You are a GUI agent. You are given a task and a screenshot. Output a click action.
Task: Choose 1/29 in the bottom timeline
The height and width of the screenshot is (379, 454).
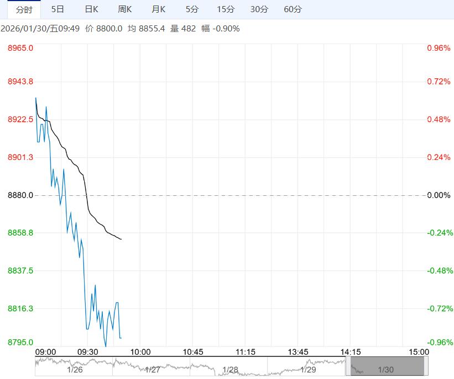coord(308,369)
